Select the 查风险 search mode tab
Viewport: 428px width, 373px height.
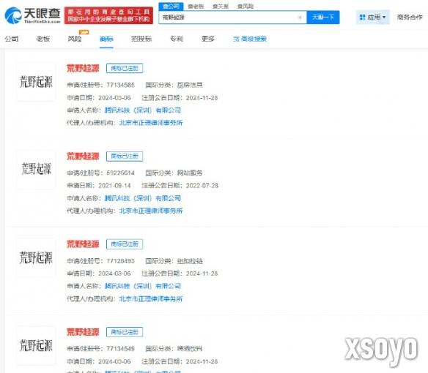coord(246,7)
